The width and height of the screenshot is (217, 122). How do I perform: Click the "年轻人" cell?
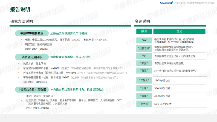pos(144,80)
